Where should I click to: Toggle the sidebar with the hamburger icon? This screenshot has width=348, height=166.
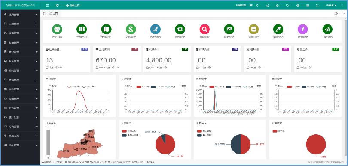[x=47, y=5]
